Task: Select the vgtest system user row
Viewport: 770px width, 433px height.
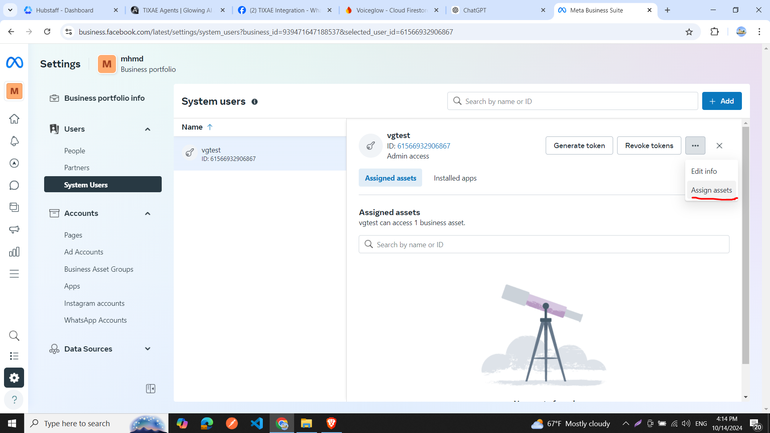Action: (x=260, y=154)
